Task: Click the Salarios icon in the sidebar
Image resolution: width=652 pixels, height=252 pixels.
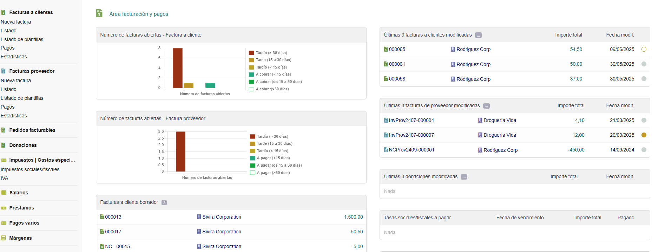Action: 4,193
